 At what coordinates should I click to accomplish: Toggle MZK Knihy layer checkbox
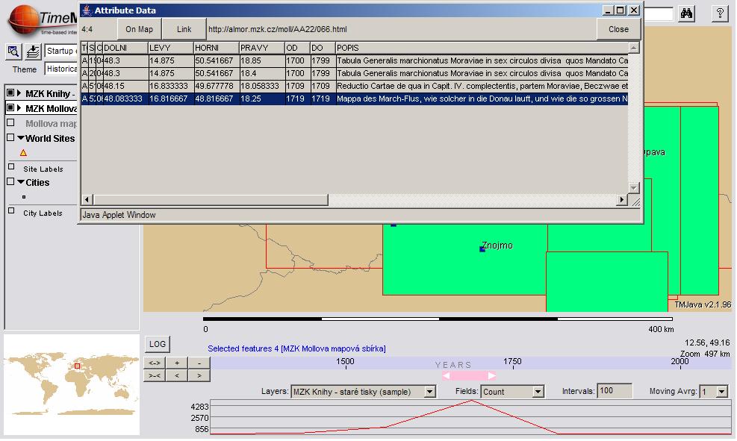pos(10,93)
